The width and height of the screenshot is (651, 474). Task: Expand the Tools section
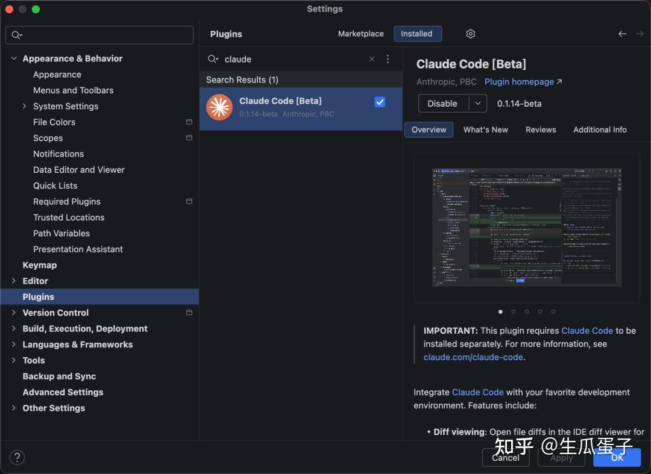(14, 360)
